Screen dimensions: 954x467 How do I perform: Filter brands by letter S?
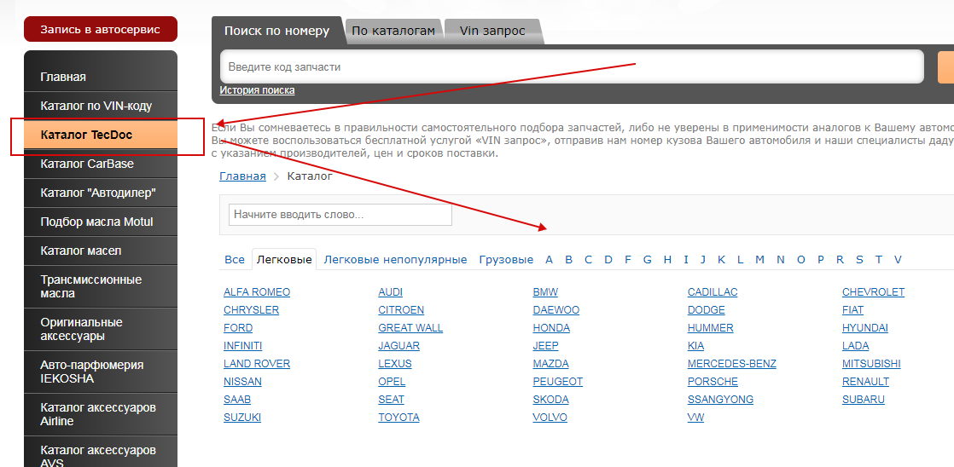click(859, 260)
